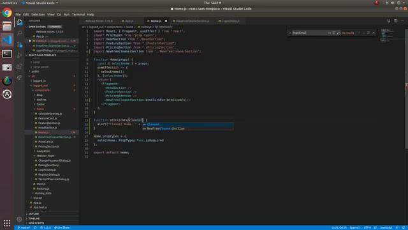Expand the Outline section
Screen dimensions: 408x230
(52, 214)
